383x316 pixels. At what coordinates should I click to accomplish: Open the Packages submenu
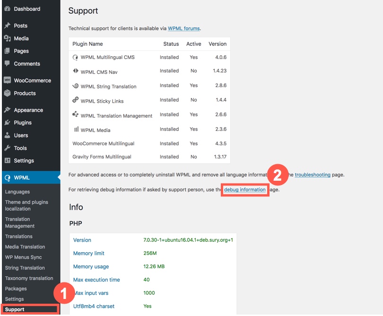[x=16, y=289]
